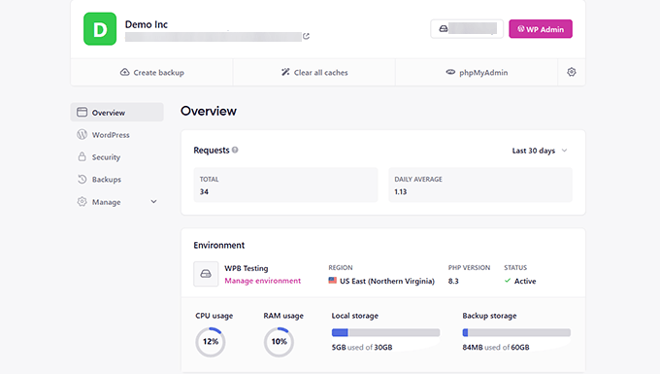The width and height of the screenshot is (660, 374).
Task: Click the WPB Testing environment server icon
Action: (x=206, y=274)
